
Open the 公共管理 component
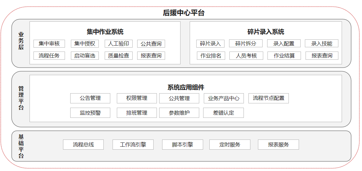point(179,98)
